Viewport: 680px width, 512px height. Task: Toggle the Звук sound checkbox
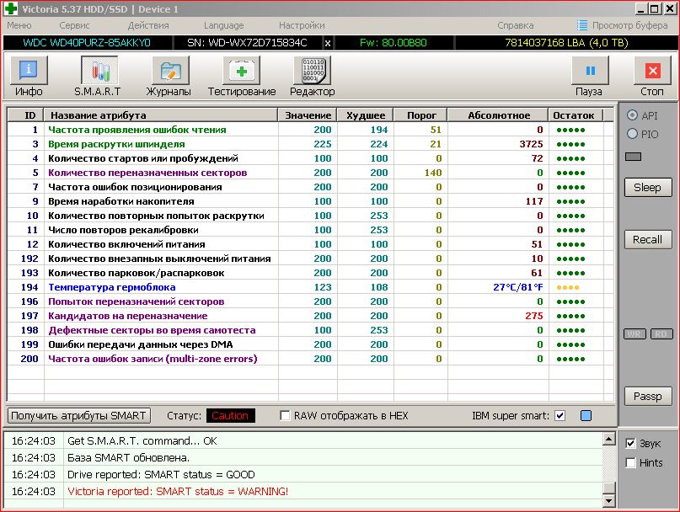point(630,444)
